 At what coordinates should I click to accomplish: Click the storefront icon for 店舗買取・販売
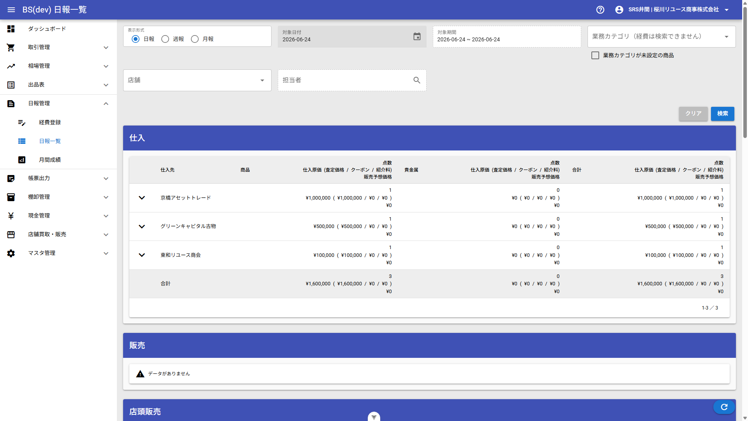pos(11,235)
